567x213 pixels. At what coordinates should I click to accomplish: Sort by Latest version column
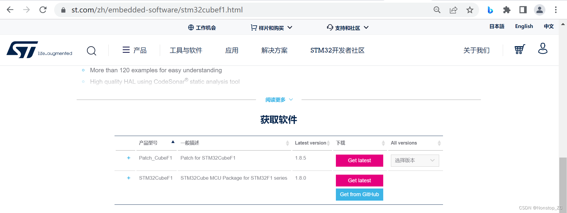312,143
